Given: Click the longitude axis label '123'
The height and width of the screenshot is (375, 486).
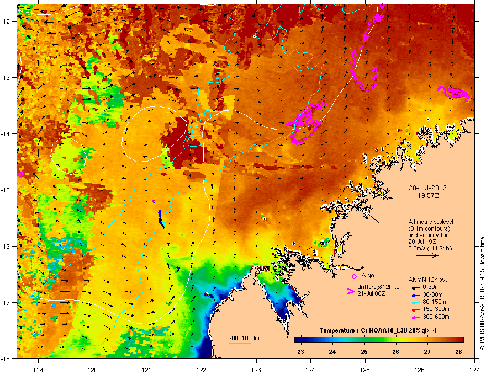Looking at the screenshot, I should 256,370.
